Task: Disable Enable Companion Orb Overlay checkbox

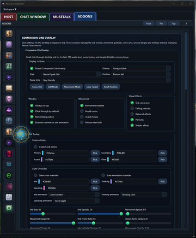Action: tap(32, 68)
